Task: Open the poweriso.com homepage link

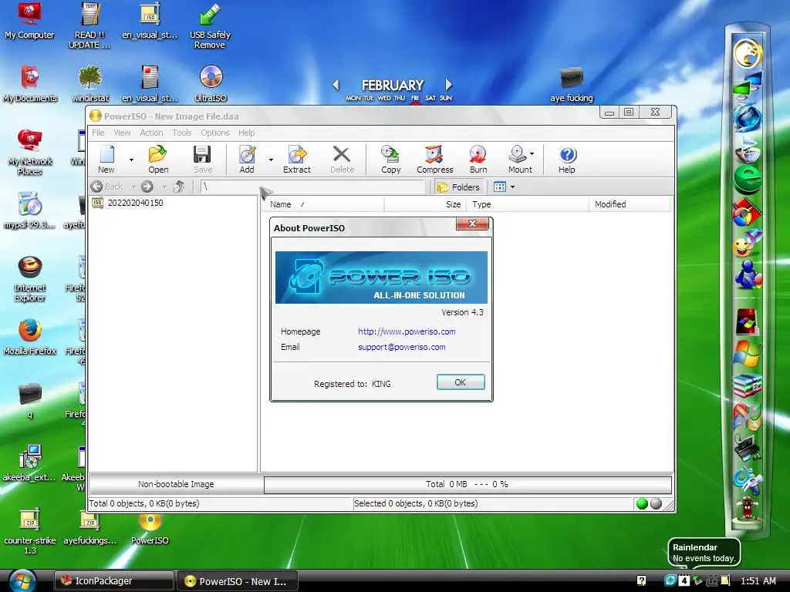Action: pyautogui.click(x=407, y=331)
